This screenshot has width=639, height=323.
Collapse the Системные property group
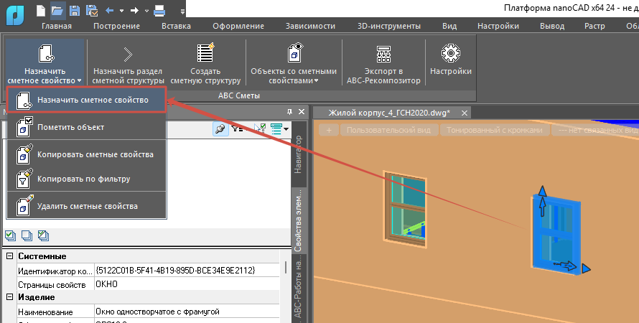pyautogui.click(x=9, y=256)
